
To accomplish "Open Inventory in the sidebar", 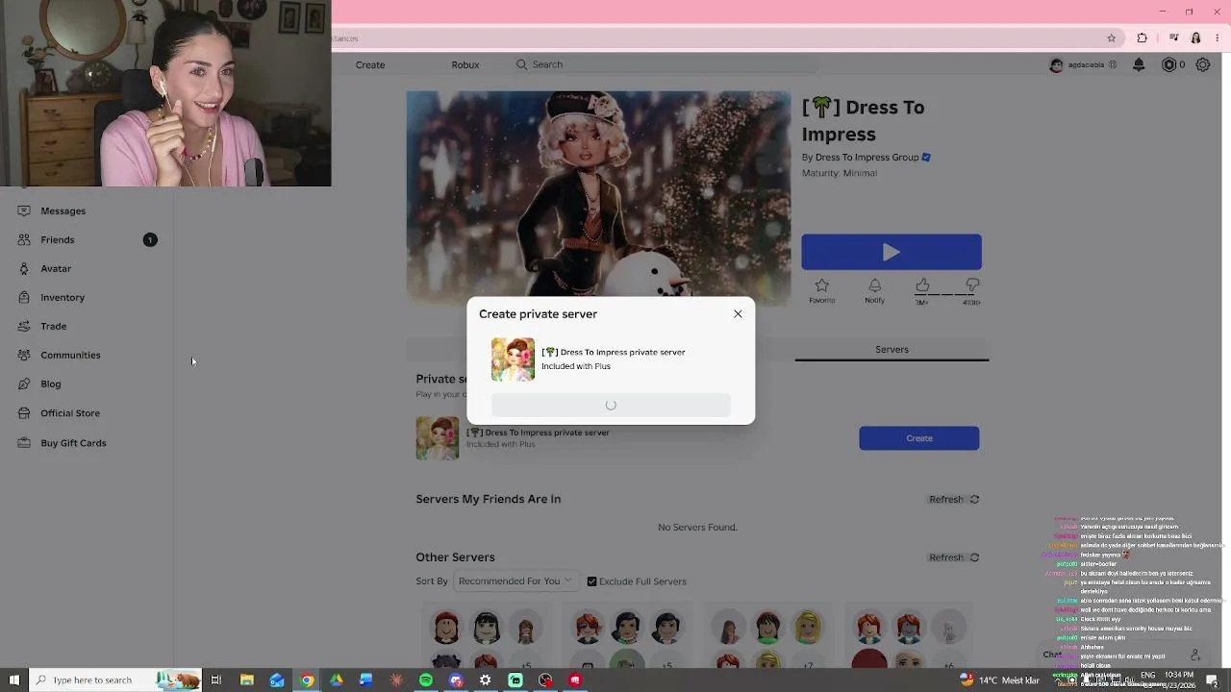I will point(63,297).
